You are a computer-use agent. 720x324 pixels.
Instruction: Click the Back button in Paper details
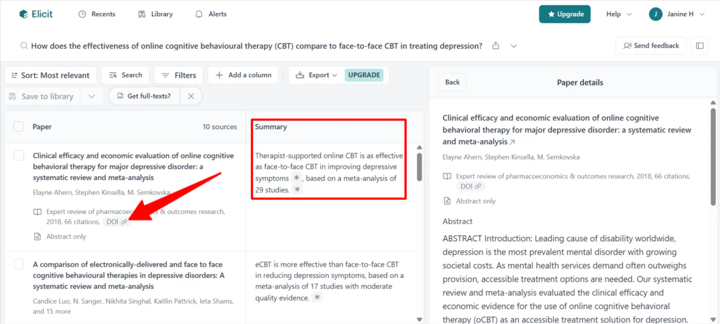452,82
